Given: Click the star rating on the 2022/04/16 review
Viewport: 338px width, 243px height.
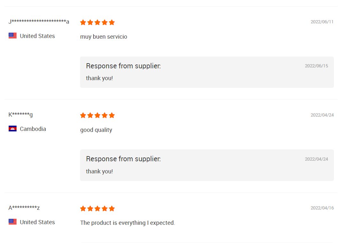Looking at the screenshot, I should coord(97,209).
